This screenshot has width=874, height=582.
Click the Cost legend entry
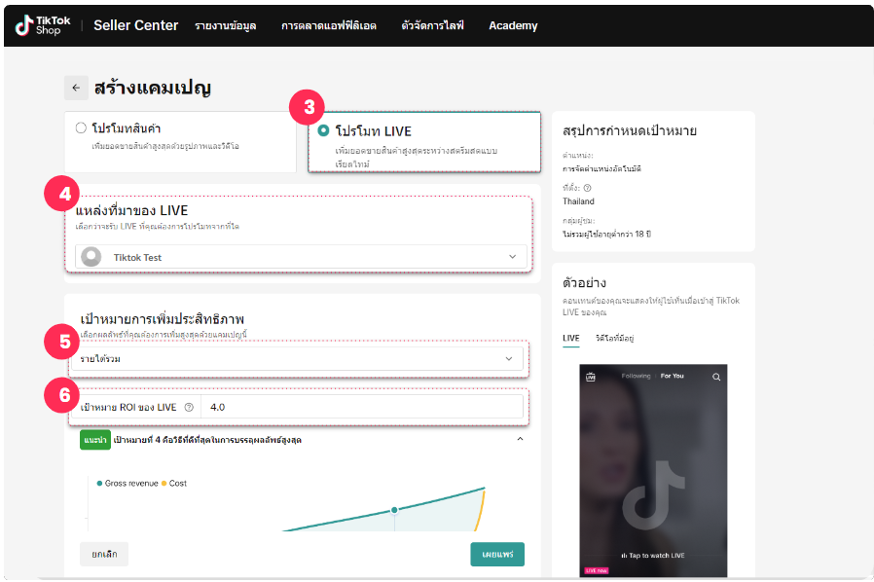(174, 484)
